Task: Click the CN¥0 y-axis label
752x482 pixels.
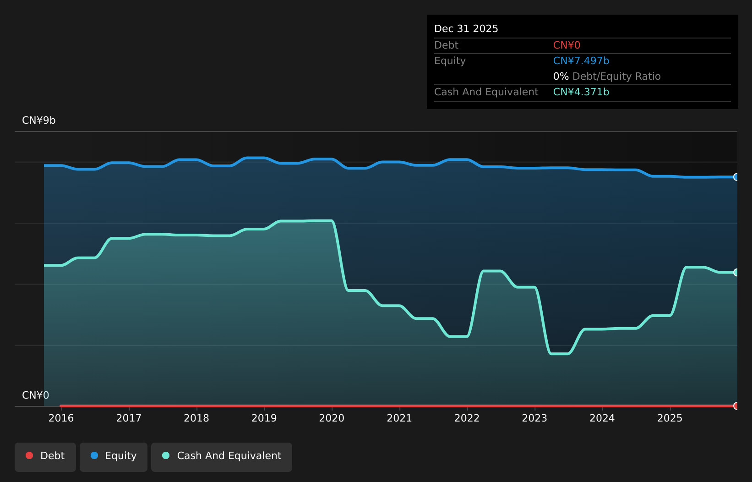Action: click(36, 395)
